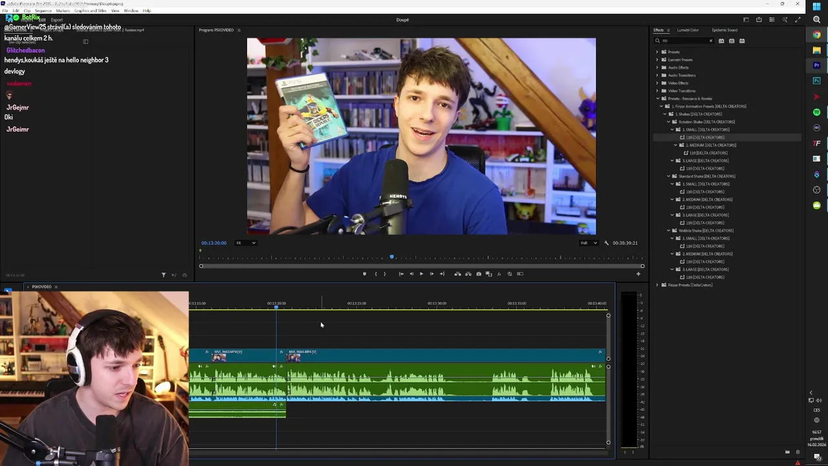Toggle the 32-bit Color effects filter icon
Image resolution: width=828 pixels, height=466 pixels.
pos(732,41)
